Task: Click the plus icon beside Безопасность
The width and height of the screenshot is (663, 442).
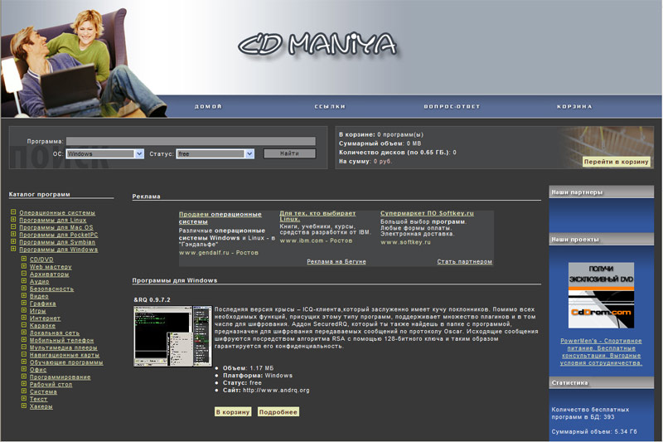Action: click(x=24, y=288)
